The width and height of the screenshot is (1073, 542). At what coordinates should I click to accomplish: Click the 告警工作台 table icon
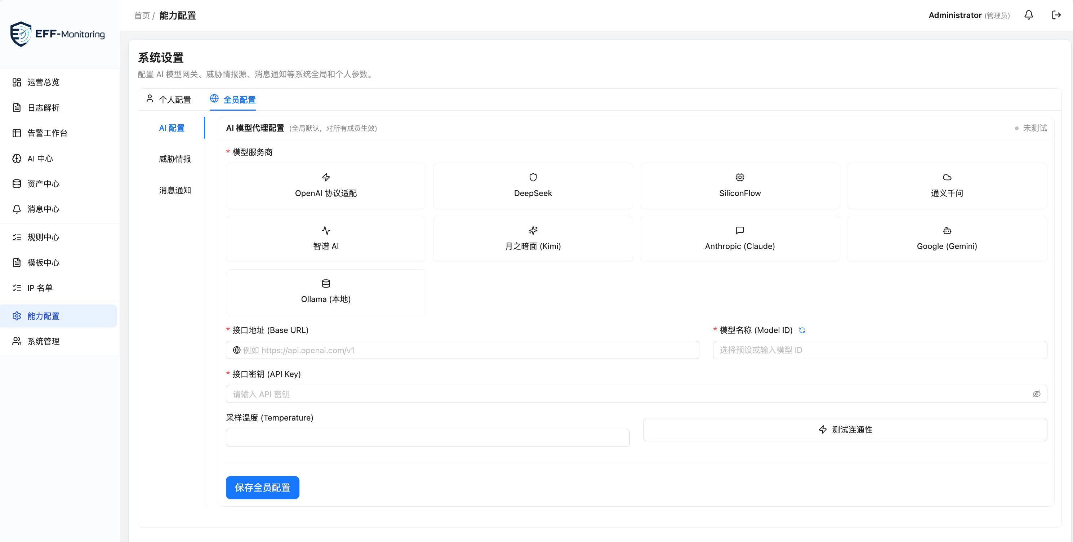(17, 133)
